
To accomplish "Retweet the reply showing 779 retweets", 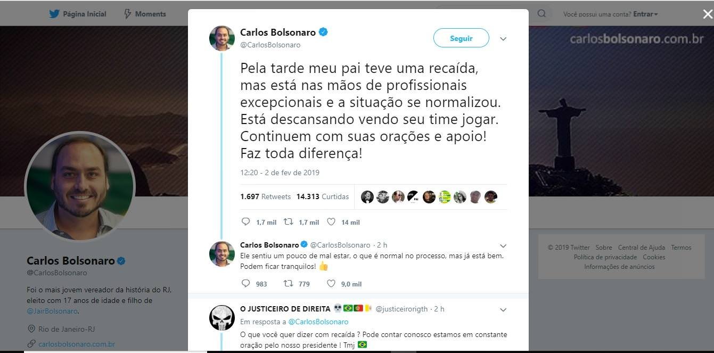I will pyautogui.click(x=288, y=283).
